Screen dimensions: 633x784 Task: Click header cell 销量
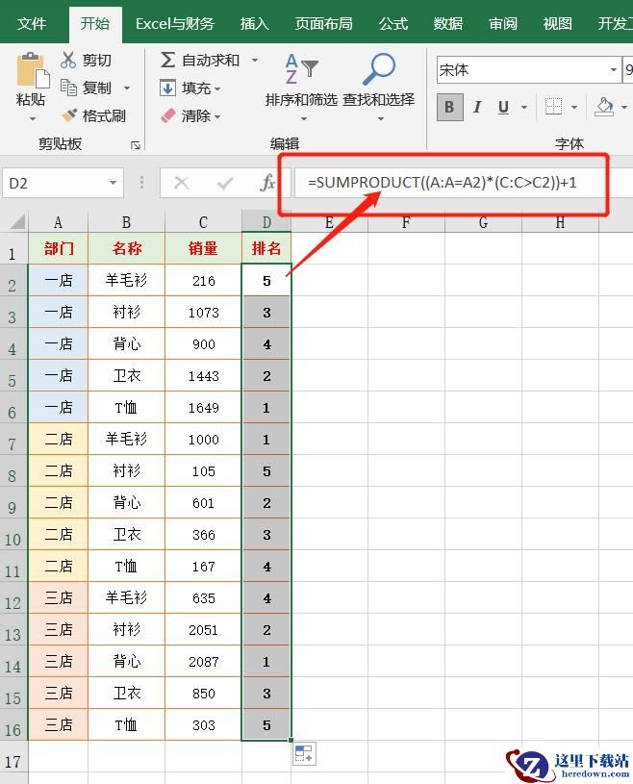point(203,248)
